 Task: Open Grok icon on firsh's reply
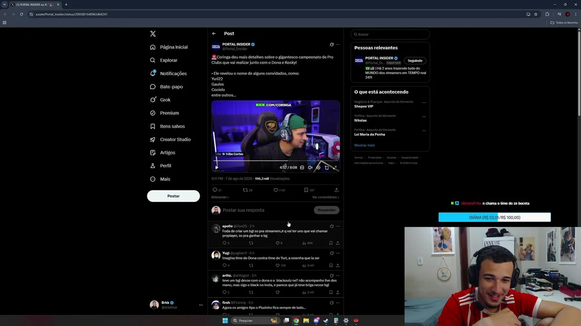click(331, 302)
